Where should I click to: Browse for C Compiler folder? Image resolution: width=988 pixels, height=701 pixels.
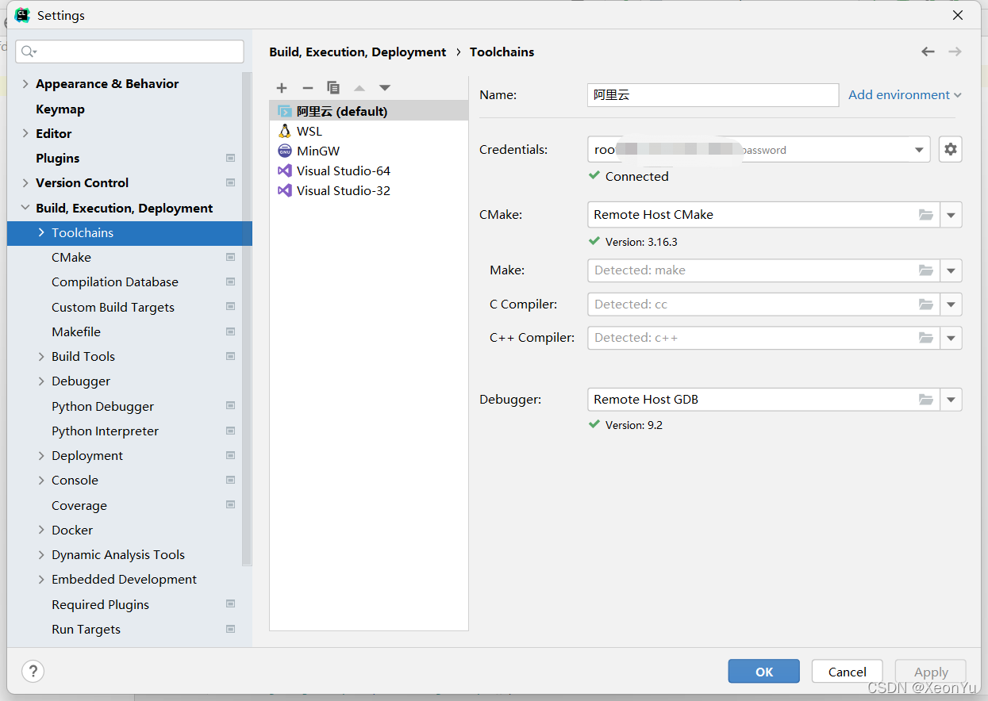[926, 305]
